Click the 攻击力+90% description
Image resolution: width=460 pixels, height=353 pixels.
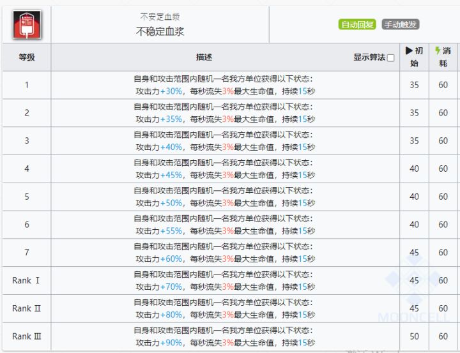coord(225,336)
